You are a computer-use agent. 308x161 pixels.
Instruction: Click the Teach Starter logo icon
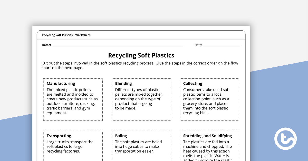(285, 139)
